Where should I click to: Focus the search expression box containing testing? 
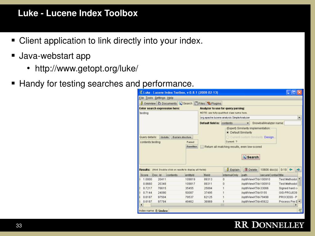(169, 122)
